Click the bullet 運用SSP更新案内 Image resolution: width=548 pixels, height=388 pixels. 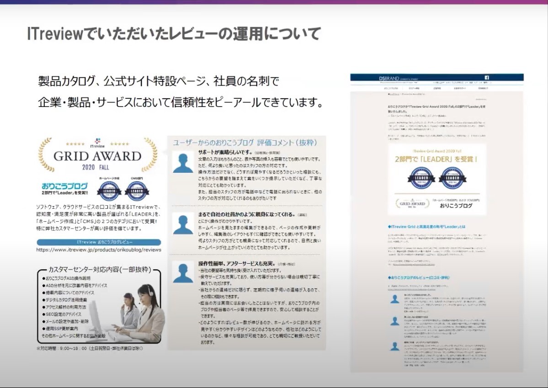point(60,329)
